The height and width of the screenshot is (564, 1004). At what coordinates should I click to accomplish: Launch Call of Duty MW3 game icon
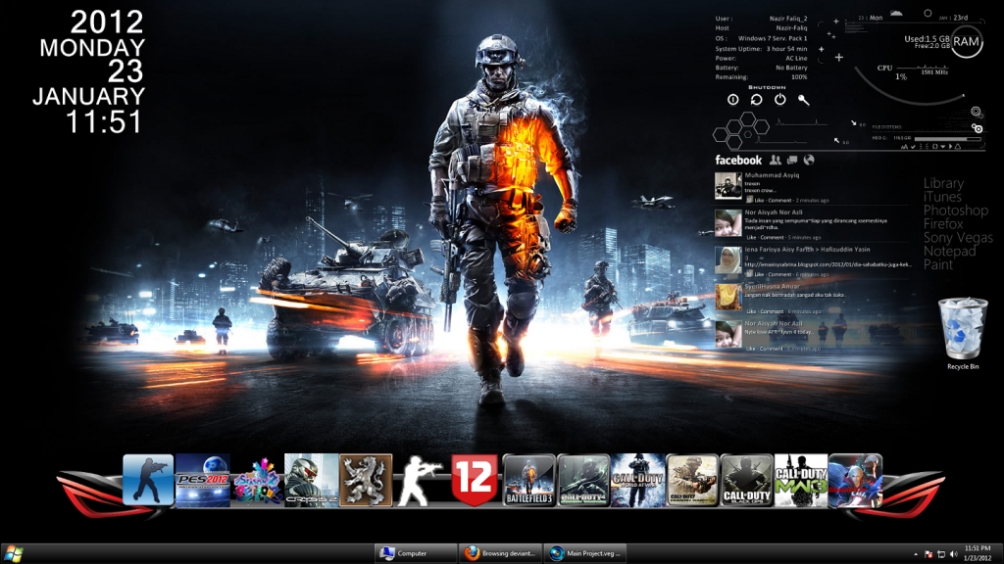point(800,480)
